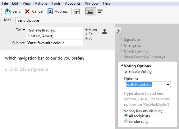The width and height of the screenshot is (179, 129).
Task: Open the voting Options dropdown arrow
Action: 168,85
